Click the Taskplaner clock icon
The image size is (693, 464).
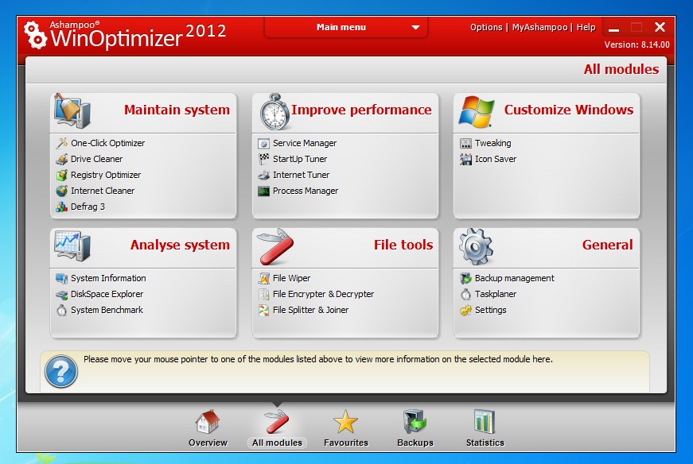tap(465, 294)
